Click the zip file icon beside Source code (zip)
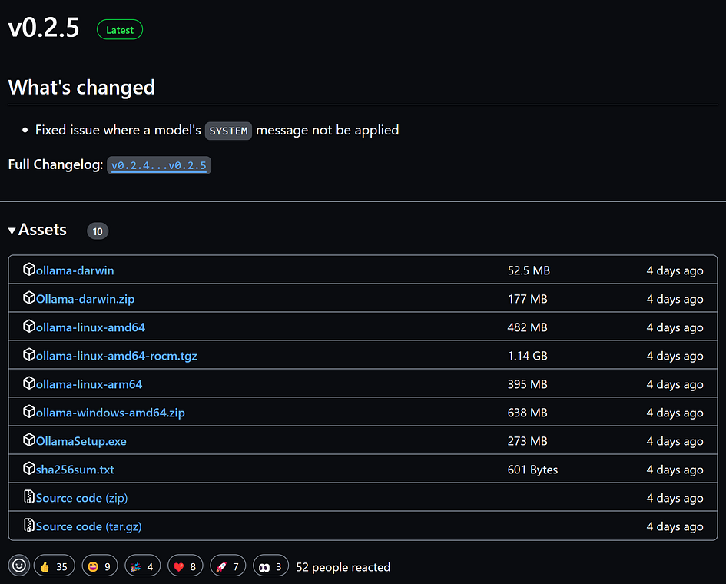Viewport: 726px width, 584px height. click(29, 497)
